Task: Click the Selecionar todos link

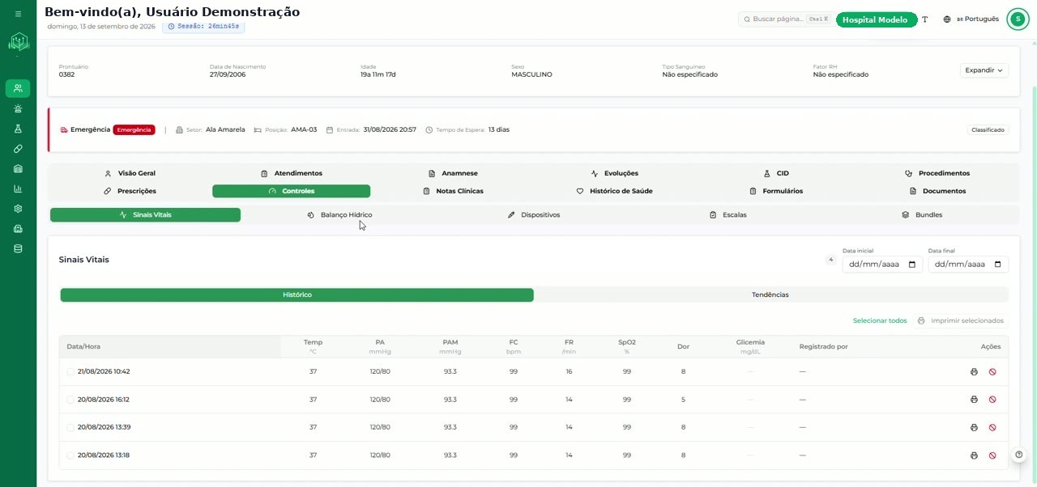Action: [880, 321]
